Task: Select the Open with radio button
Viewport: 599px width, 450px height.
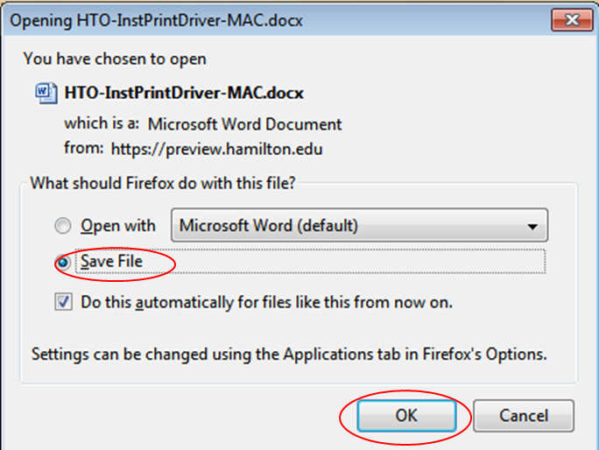Action: click(x=63, y=225)
